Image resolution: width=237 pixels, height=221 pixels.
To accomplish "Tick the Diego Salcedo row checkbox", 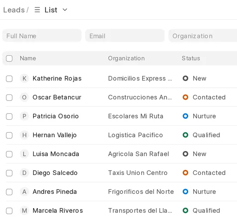I will point(9,173).
